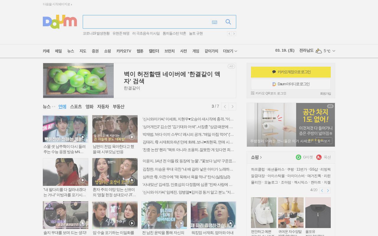The height and width of the screenshot is (236, 378).
Task: Click the Daum logo
Action: [60, 22]
